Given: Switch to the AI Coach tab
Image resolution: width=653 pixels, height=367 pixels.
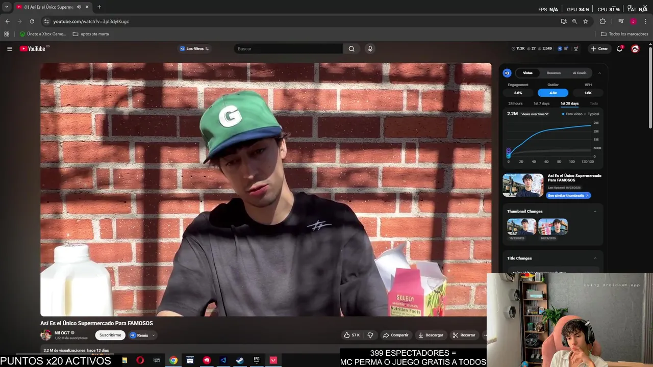Looking at the screenshot, I should [x=580, y=73].
